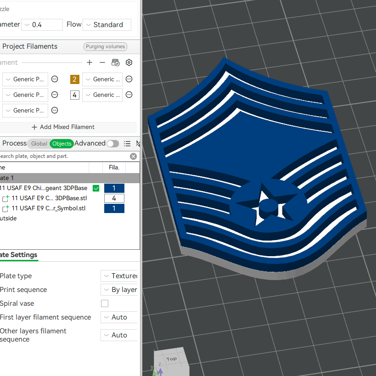
Task: Click the Top face of view cube
Action: tap(171, 359)
